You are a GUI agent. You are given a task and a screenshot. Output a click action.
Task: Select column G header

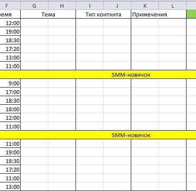tap(34, 6)
